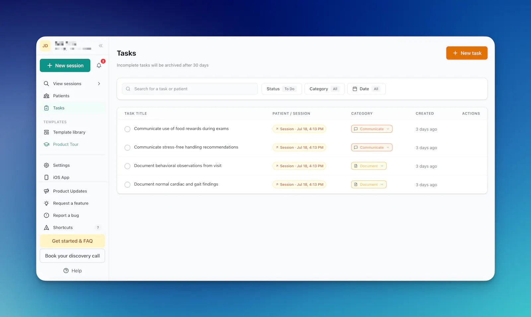Click 'Document normal cardiac and gait findings' title

[176, 184]
